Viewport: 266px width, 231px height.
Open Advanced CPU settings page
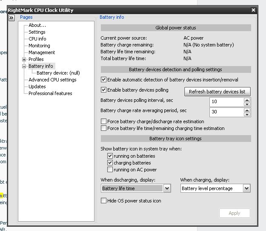click(x=52, y=80)
